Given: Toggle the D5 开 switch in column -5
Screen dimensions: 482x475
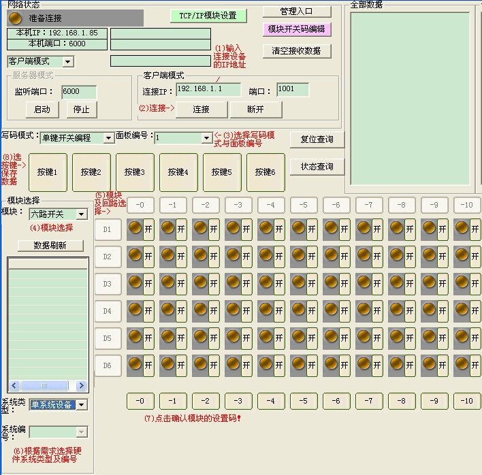Looking at the screenshot, I should 312,338.
